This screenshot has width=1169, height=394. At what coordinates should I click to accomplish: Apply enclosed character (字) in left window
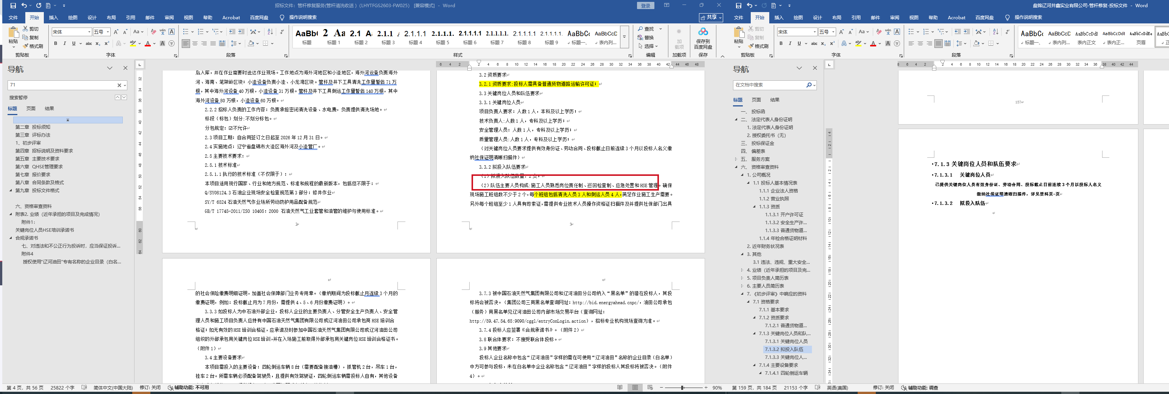[x=172, y=43]
